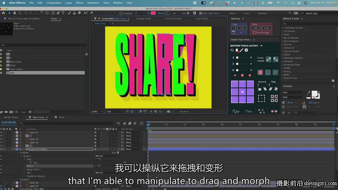Switch to the Learn workspace
Image resolution: width=338 pixels, height=190 pixels.
(247, 13)
